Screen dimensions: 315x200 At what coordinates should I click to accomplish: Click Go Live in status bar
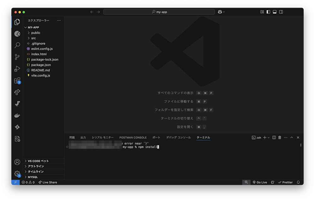(x=260, y=182)
